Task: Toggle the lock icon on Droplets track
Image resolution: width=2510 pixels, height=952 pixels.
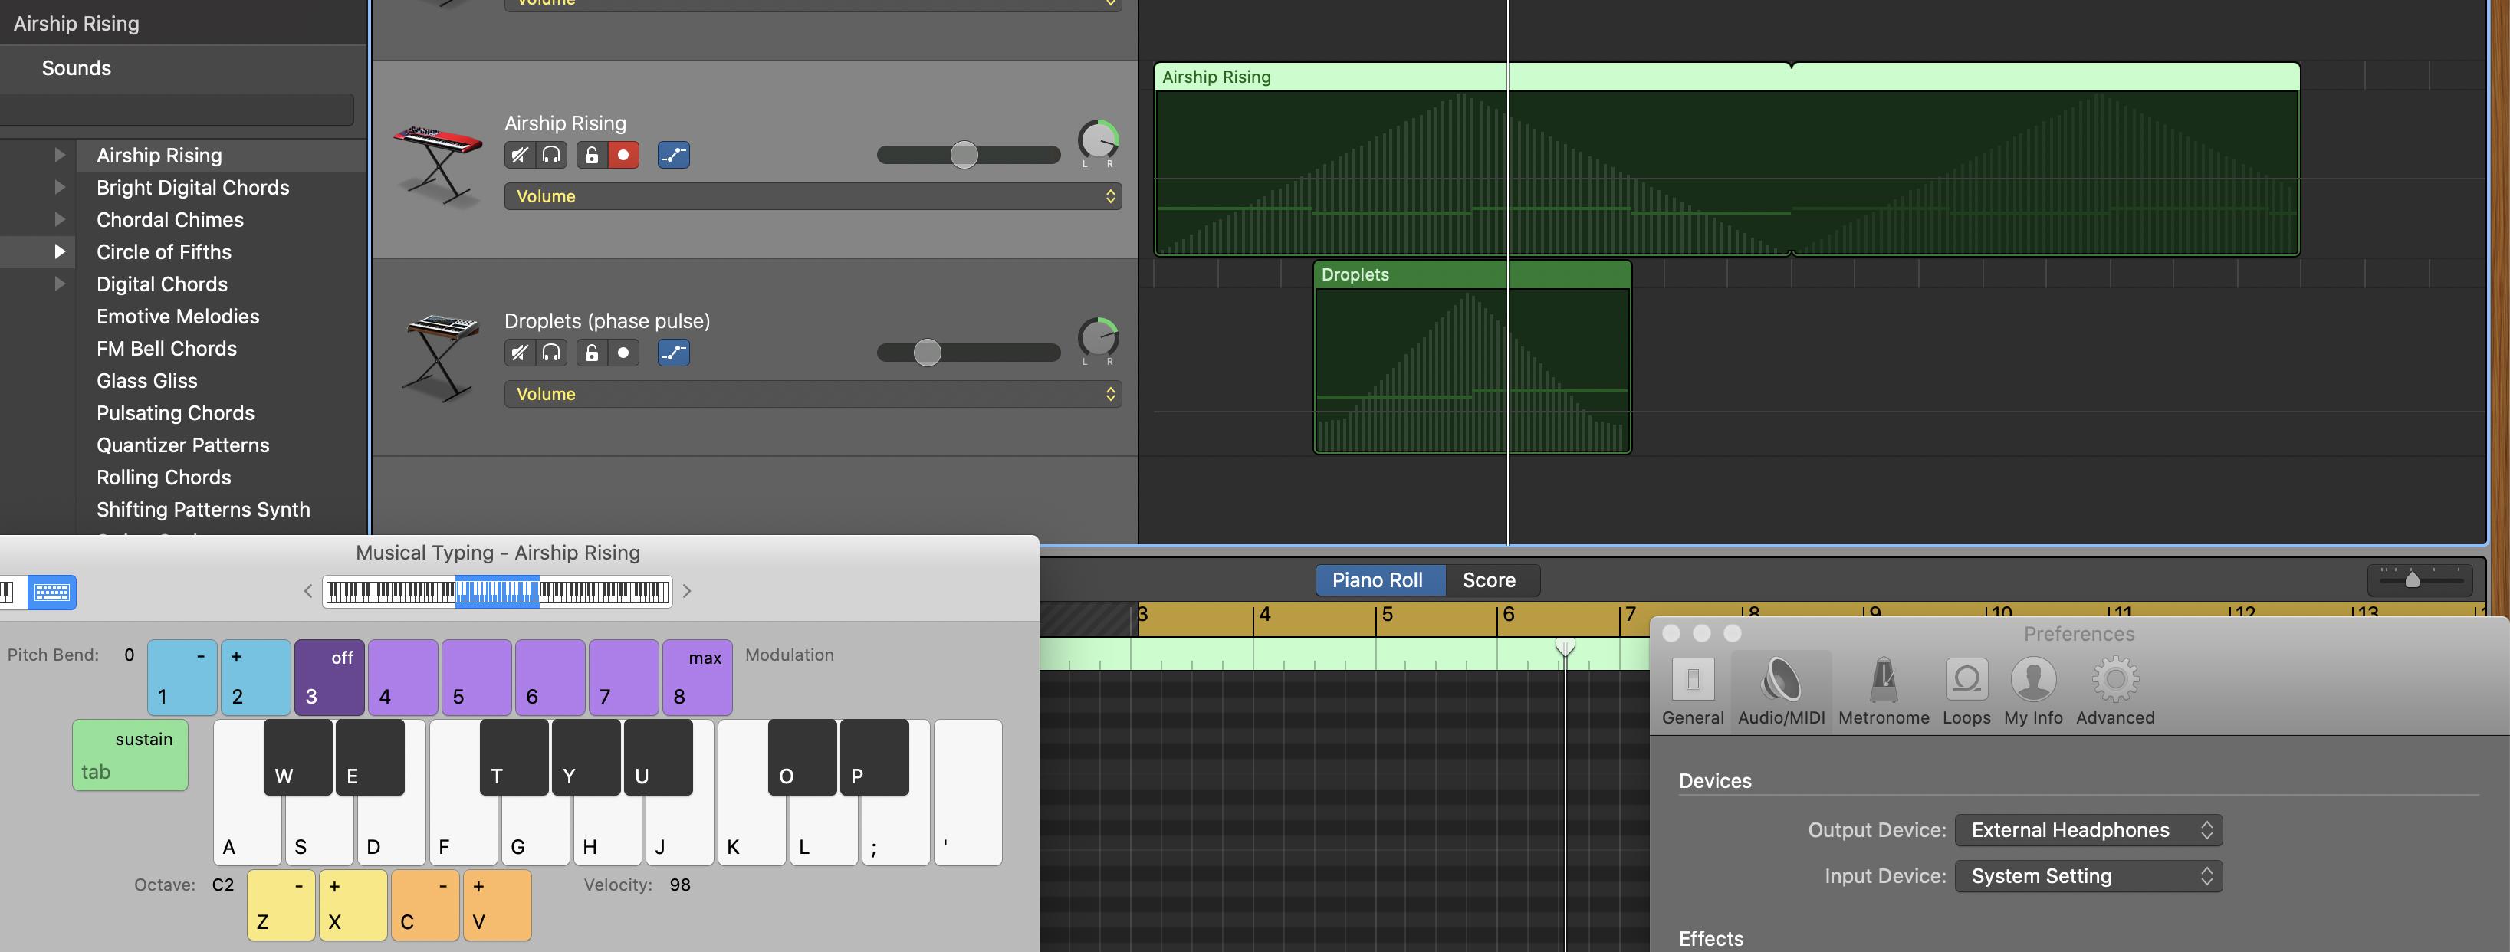Action: (589, 352)
